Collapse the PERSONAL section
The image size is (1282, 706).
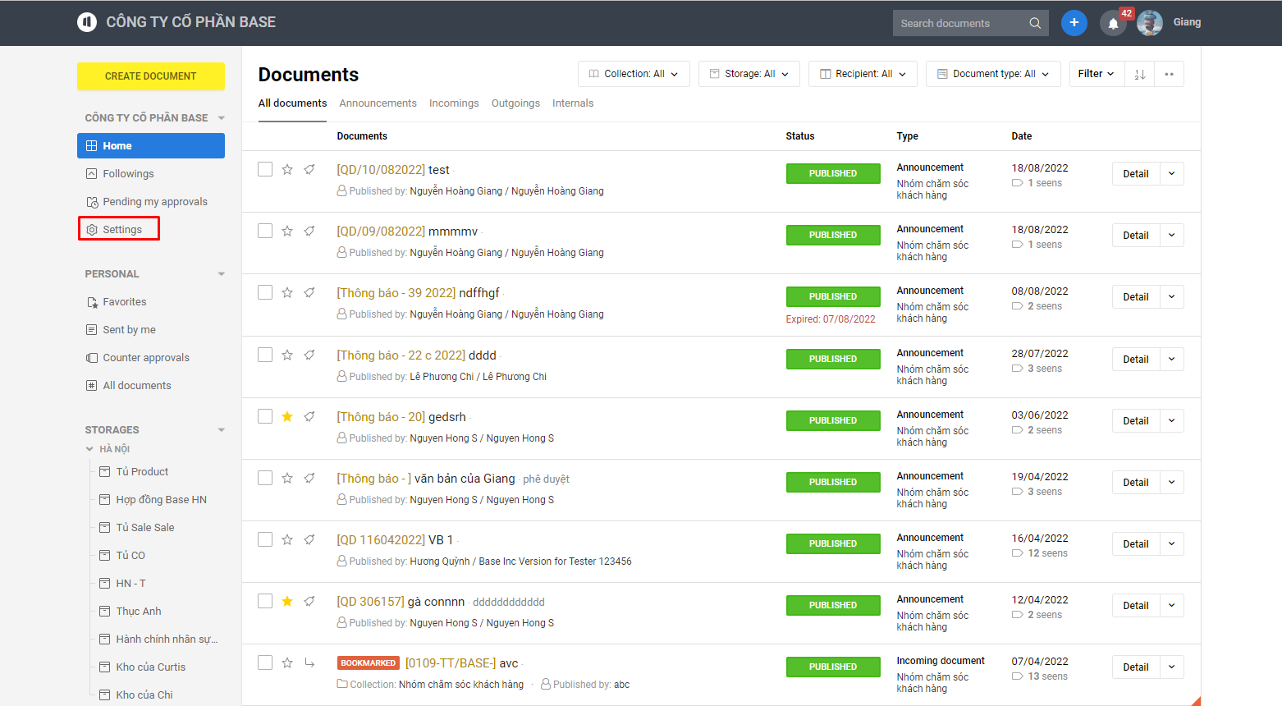click(x=221, y=274)
